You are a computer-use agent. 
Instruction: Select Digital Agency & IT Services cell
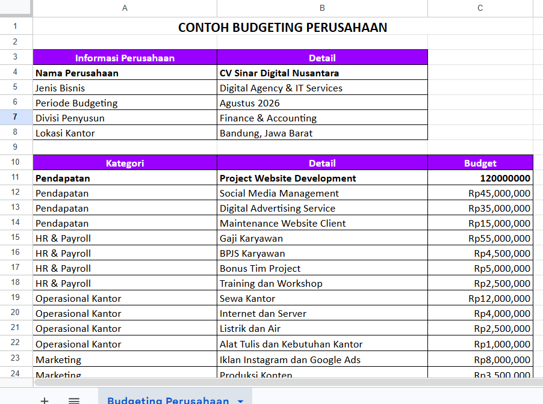tap(323, 88)
